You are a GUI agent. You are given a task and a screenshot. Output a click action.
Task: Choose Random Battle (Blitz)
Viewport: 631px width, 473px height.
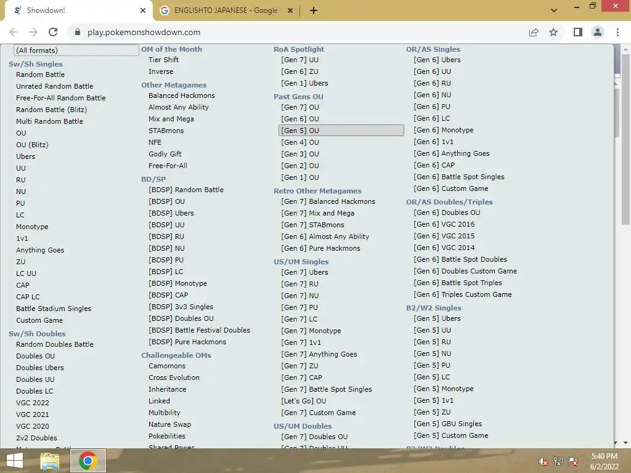click(52, 110)
